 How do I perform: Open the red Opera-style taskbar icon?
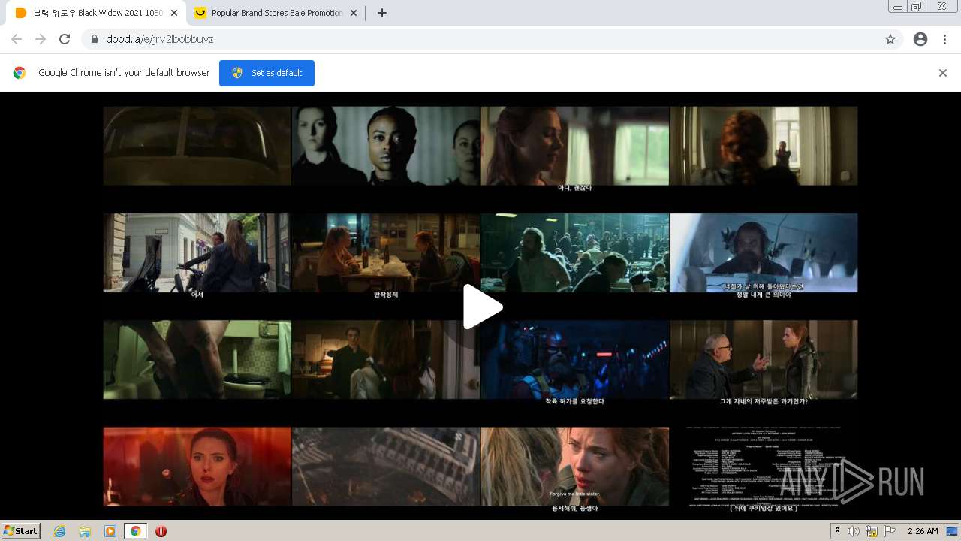coord(161,531)
